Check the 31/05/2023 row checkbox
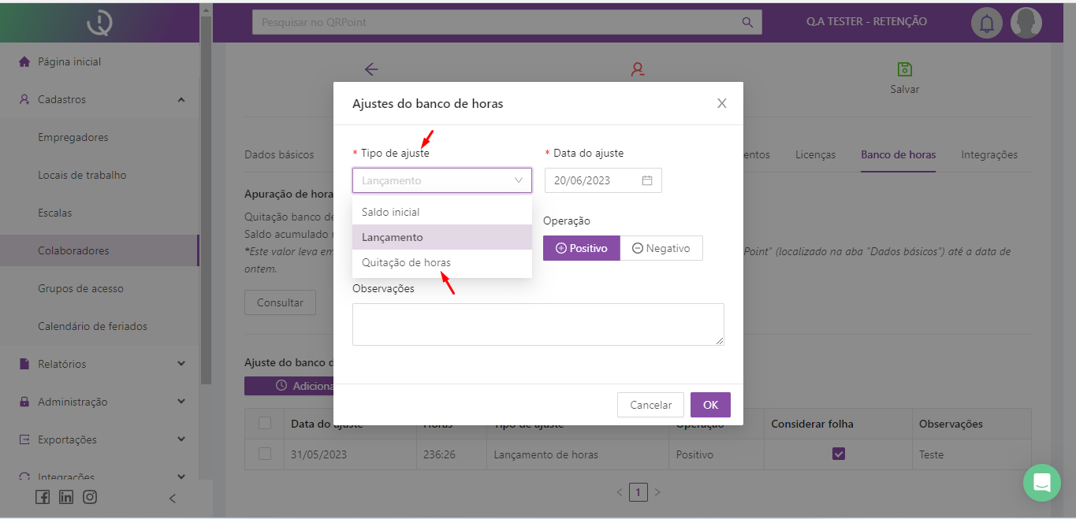The image size is (1076, 519). click(265, 454)
